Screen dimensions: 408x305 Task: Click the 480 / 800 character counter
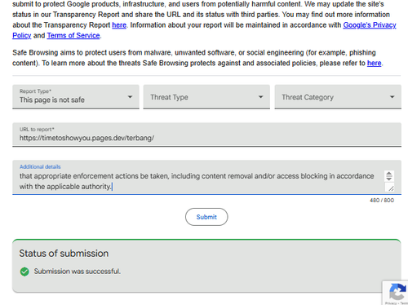click(382, 201)
